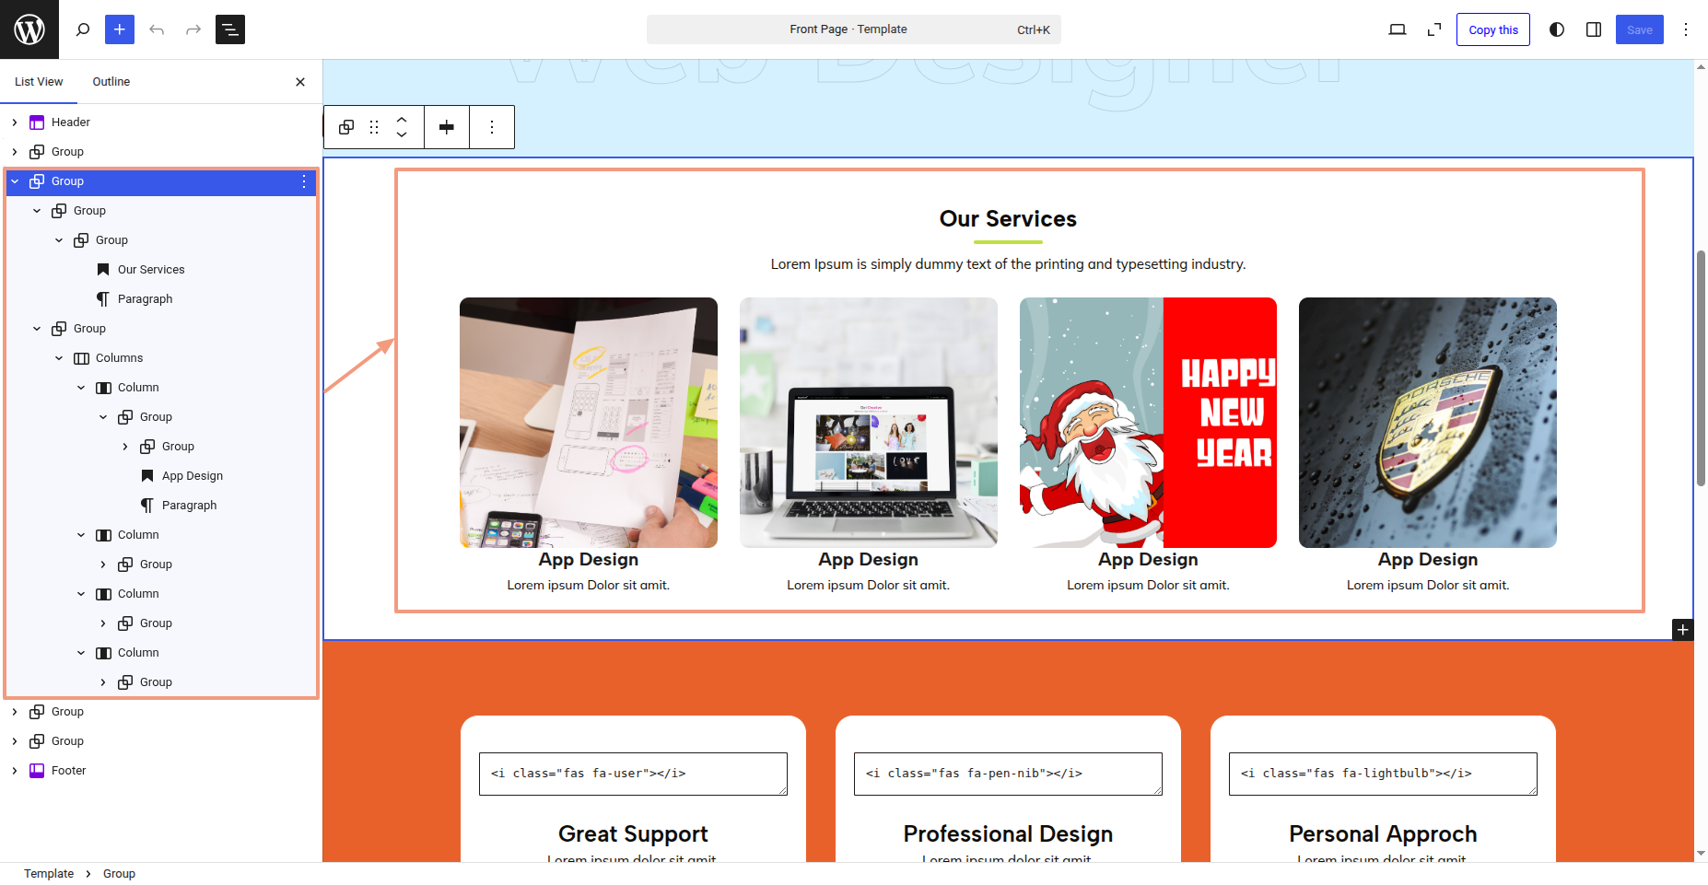Select the List View tab
This screenshot has height=885, width=1708.
[x=39, y=82]
